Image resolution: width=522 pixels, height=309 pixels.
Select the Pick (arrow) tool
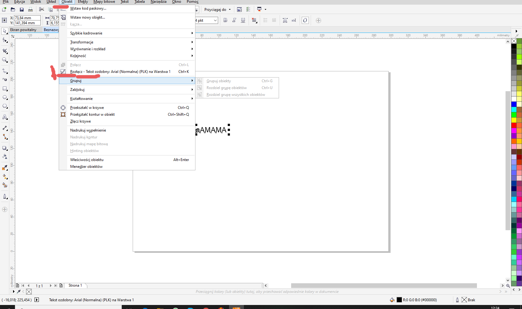click(x=5, y=31)
